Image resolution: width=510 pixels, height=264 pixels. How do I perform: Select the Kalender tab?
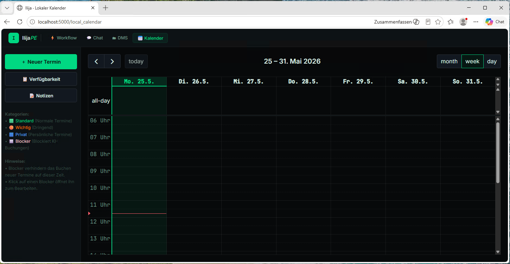tap(150, 38)
